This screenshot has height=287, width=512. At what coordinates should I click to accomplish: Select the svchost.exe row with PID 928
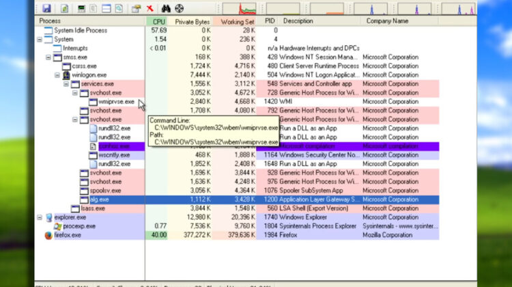tap(237, 173)
